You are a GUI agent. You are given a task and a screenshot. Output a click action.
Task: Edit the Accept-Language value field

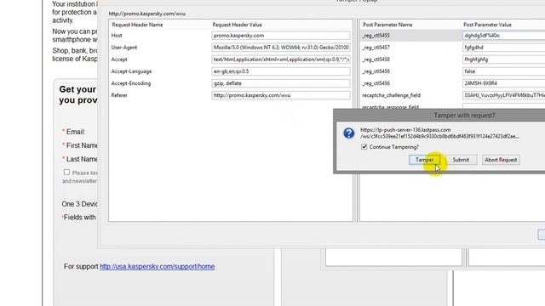pyautogui.click(x=281, y=71)
